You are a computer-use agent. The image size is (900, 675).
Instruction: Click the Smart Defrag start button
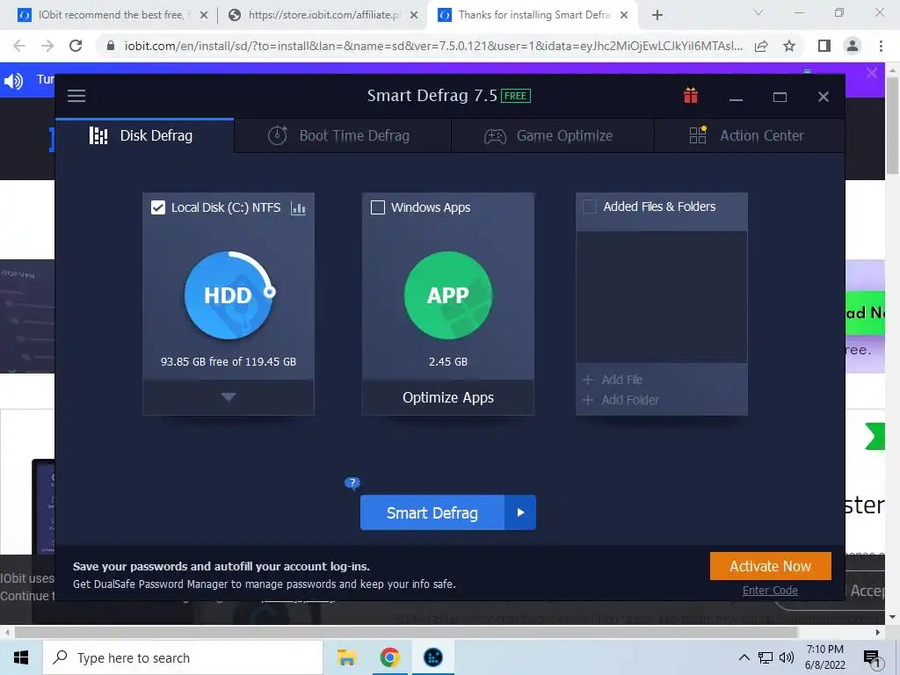click(432, 512)
